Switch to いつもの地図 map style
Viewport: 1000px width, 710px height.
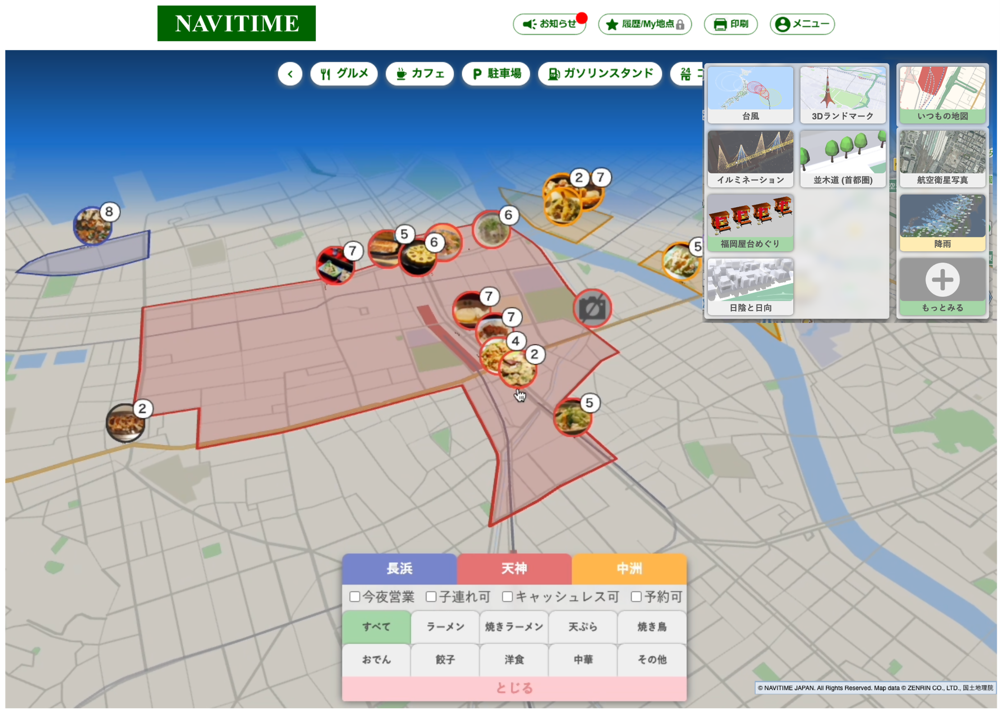(942, 95)
